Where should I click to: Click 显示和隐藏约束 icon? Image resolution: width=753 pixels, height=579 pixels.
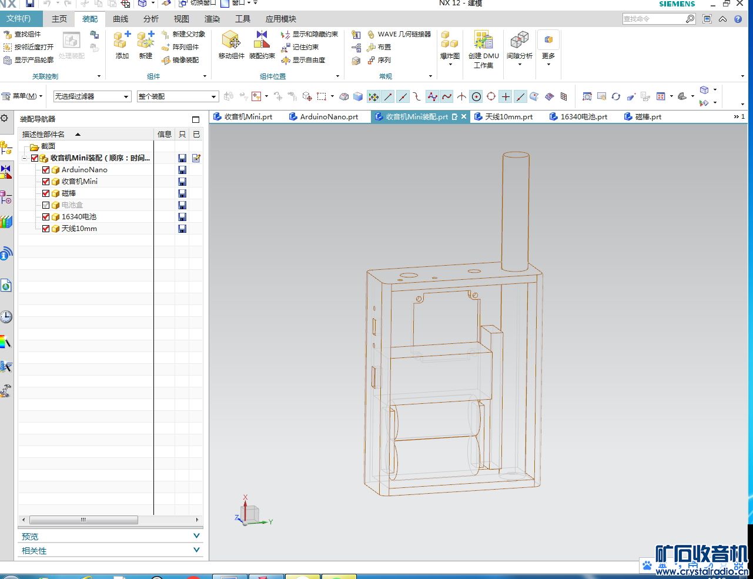[286, 34]
